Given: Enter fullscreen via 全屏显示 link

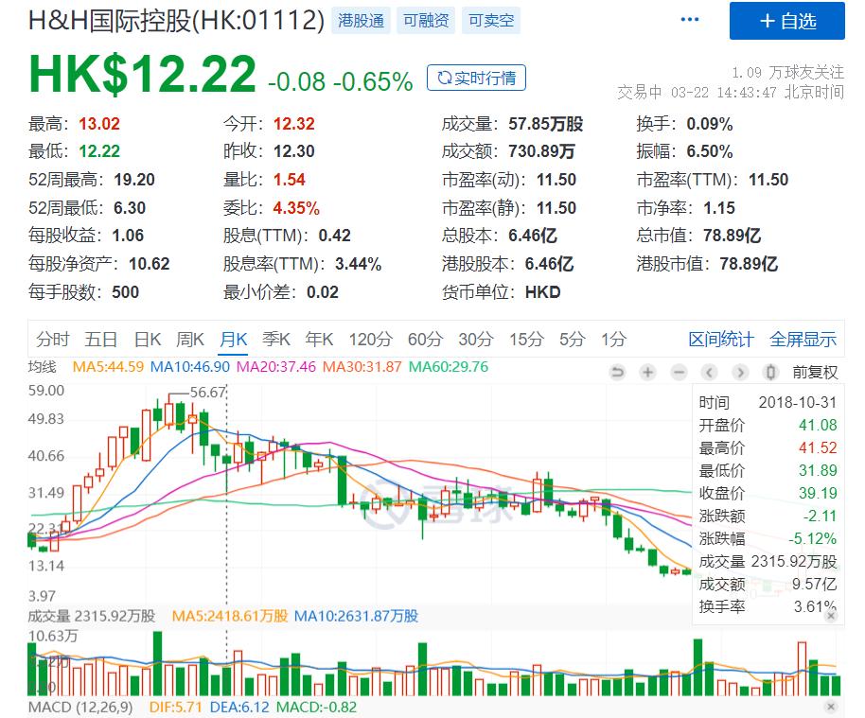Looking at the screenshot, I should click(806, 338).
